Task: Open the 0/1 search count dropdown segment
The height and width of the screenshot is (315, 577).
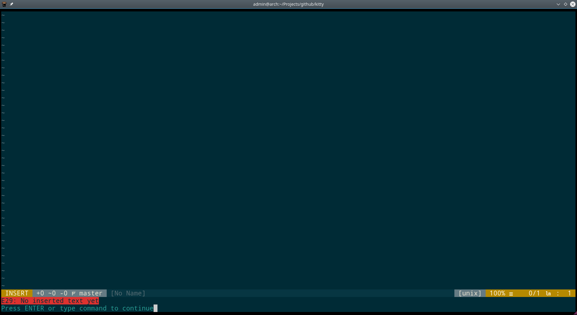Action: (533, 294)
